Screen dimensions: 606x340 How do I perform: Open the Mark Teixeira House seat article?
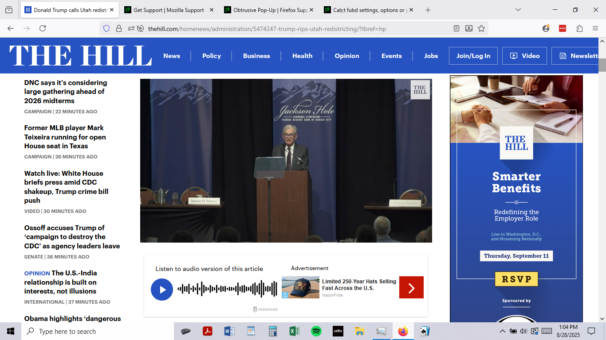click(65, 137)
